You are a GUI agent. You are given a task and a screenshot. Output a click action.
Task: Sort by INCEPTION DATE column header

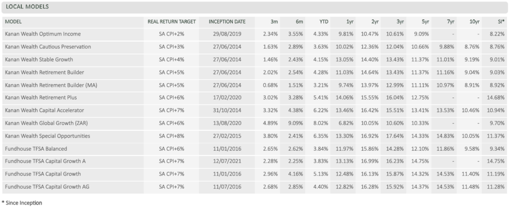[x=227, y=22]
